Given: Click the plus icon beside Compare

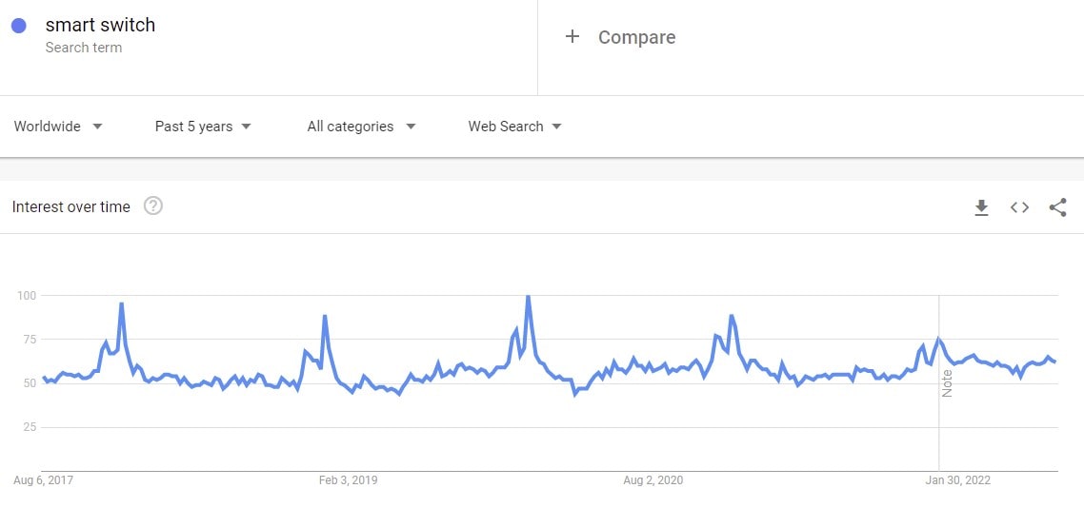Looking at the screenshot, I should coord(572,37).
